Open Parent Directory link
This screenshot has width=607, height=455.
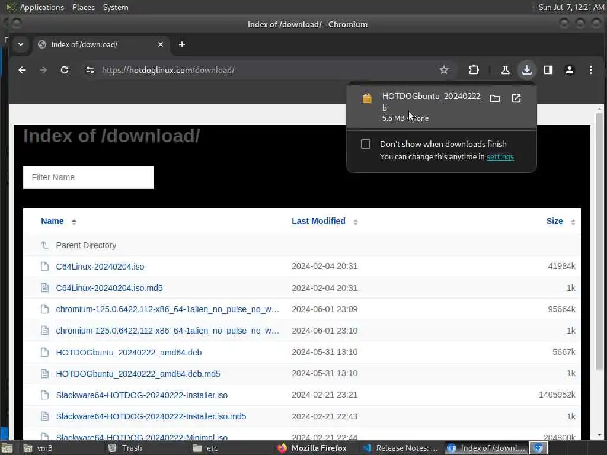click(86, 245)
